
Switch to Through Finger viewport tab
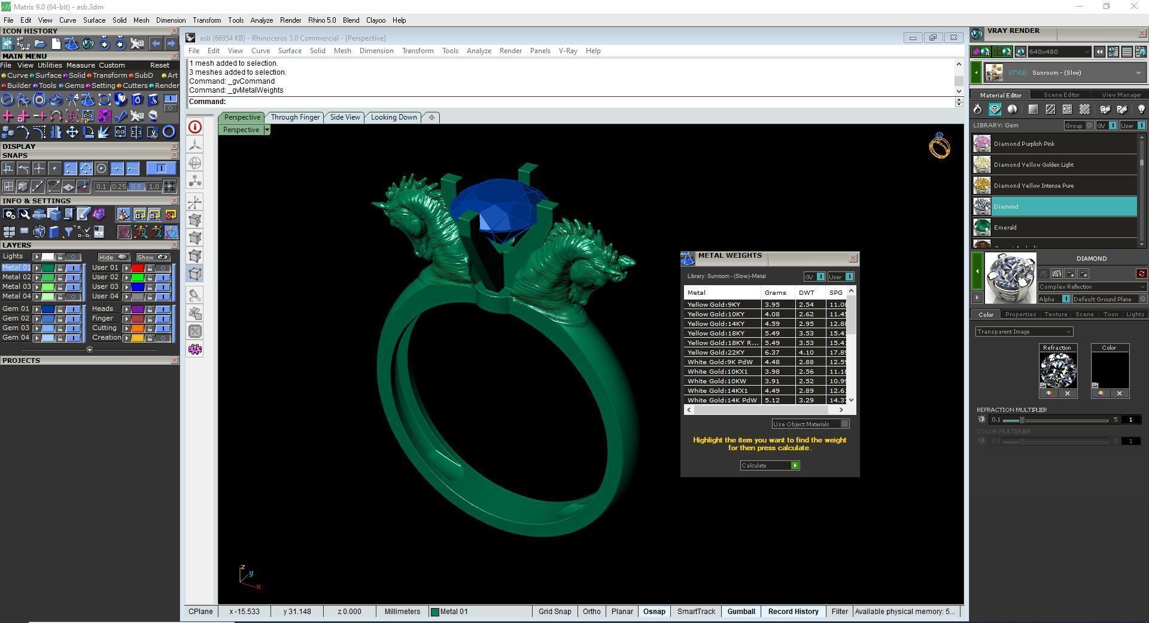pyautogui.click(x=295, y=117)
